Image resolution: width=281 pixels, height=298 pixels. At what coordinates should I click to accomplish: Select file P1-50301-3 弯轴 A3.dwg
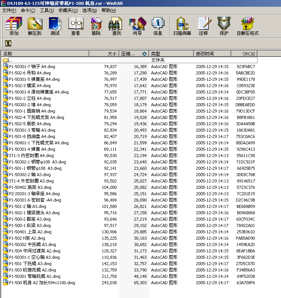pos(32,130)
